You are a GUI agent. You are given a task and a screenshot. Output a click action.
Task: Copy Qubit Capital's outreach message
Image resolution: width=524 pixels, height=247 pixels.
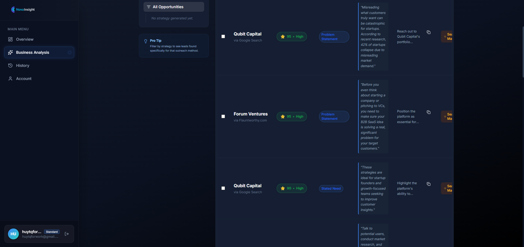[x=428, y=32]
